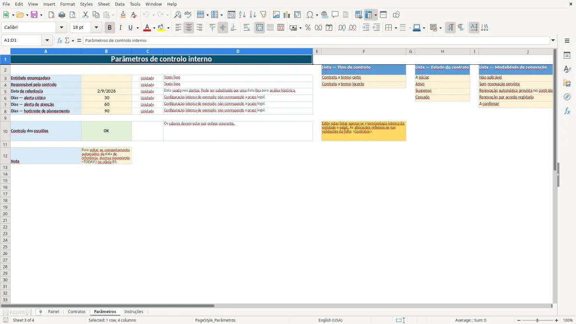This screenshot has height=324, width=576.
Task: Insert a hyperlink
Action: point(325,15)
